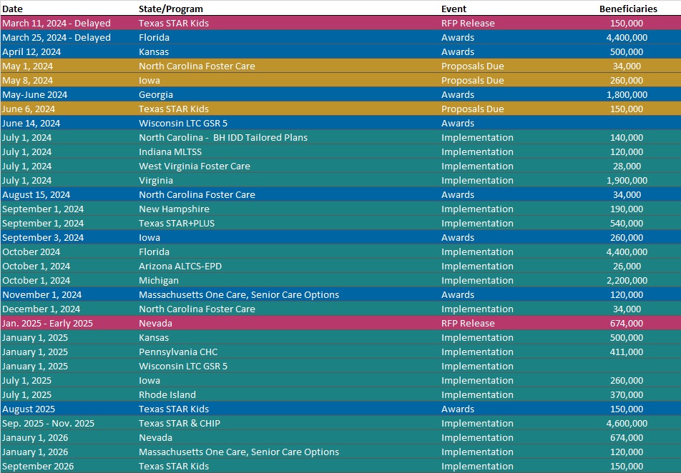Click the State/Program column header

(171, 9)
